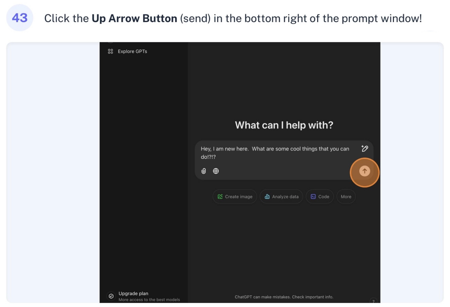This screenshot has height=307, width=450.
Task: Select the Code suggestion chip
Action: point(320,197)
